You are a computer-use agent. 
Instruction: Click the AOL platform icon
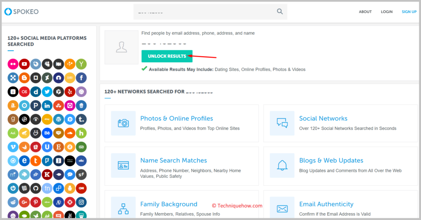click(x=13, y=133)
